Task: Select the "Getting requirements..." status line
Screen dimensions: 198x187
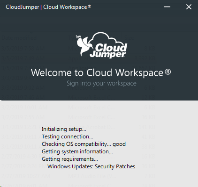Action: coord(70,159)
